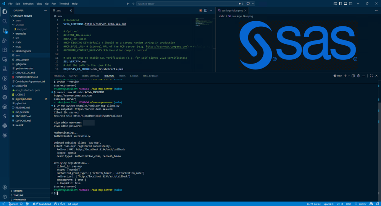The width and height of the screenshot is (381, 206).
Task: Click the CRLF line ending indicator
Action: tap(349, 204)
